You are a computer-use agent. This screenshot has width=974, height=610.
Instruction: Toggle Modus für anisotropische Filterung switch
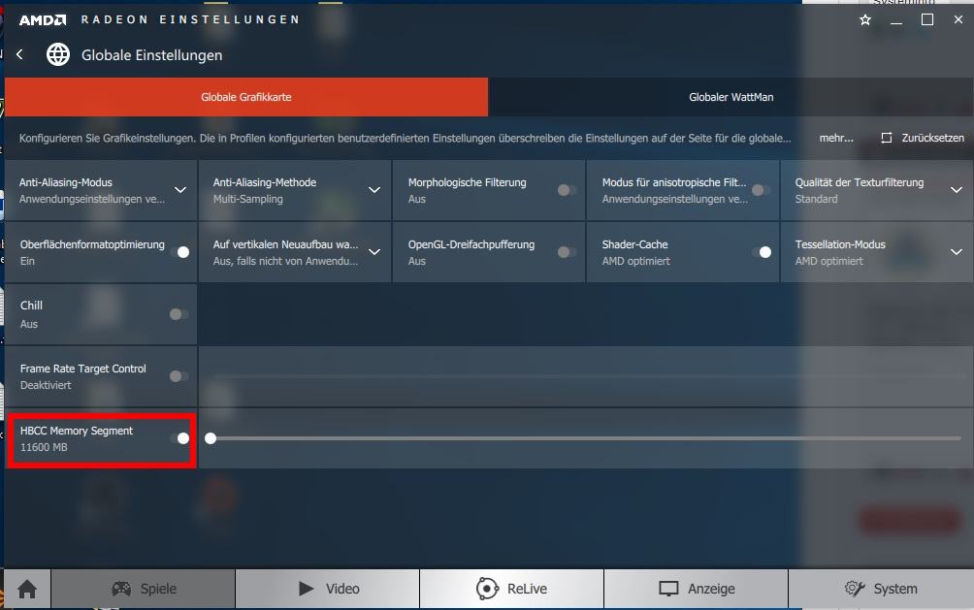[761, 190]
